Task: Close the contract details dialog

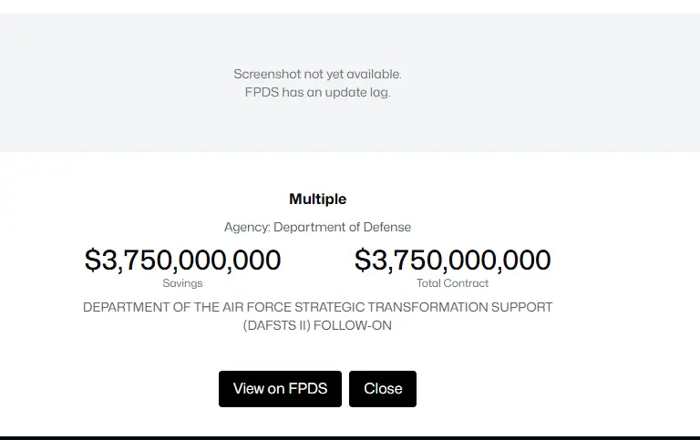Action: pos(383,389)
